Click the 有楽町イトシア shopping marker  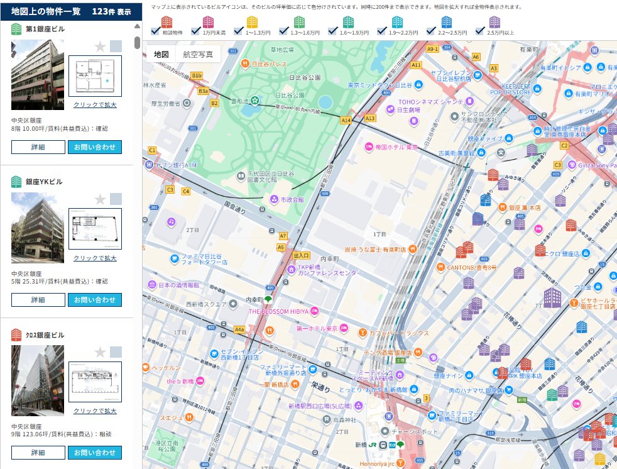point(587,67)
